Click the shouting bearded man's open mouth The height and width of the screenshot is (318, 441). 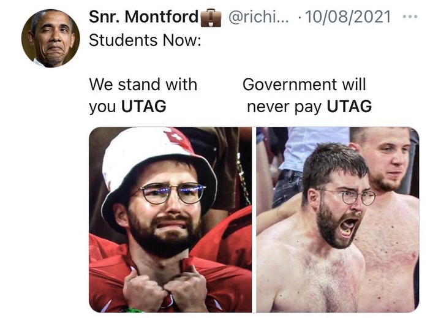(348, 226)
